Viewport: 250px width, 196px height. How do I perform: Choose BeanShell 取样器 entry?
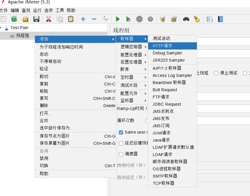173,83
